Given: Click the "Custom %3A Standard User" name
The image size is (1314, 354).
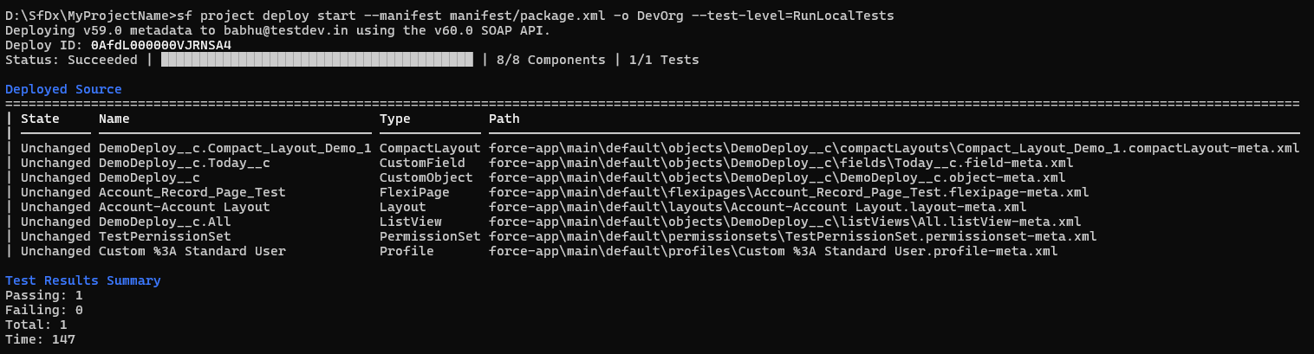Looking at the screenshot, I should pyautogui.click(x=192, y=251).
